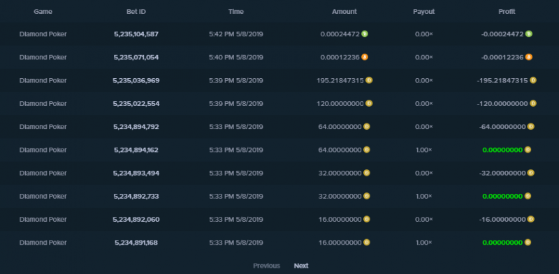Click coin icon beside profit -32.00000000
Image resolution: width=559 pixels, height=274 pixels.
(x=531, y=173)
